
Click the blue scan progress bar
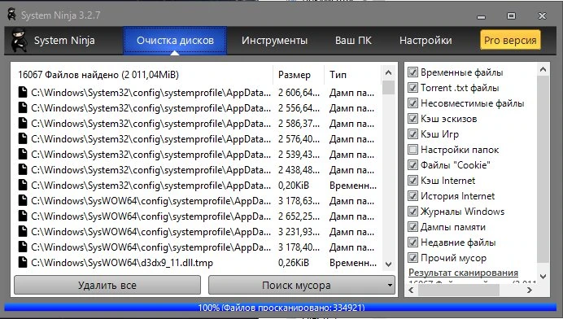click(281, 307)
